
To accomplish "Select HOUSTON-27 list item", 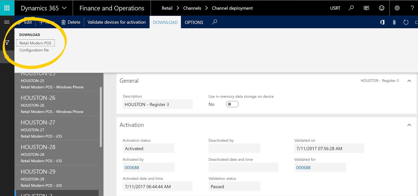I will [57, 128].
